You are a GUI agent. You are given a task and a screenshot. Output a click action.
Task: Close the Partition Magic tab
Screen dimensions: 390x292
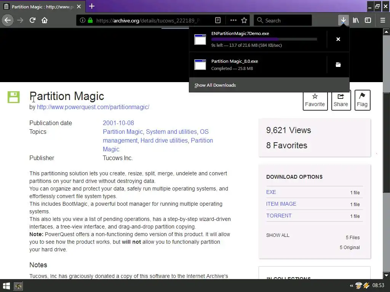point(79,6)
